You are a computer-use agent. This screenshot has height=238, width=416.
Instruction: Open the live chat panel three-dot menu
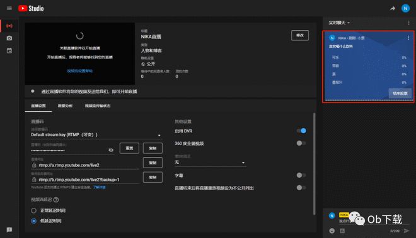click(x=408, y=23)
